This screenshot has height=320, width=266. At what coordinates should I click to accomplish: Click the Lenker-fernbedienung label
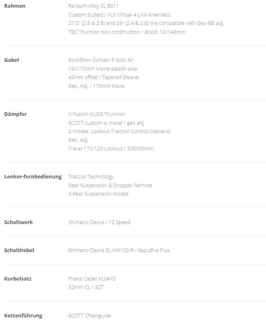(x=33, y=177)
